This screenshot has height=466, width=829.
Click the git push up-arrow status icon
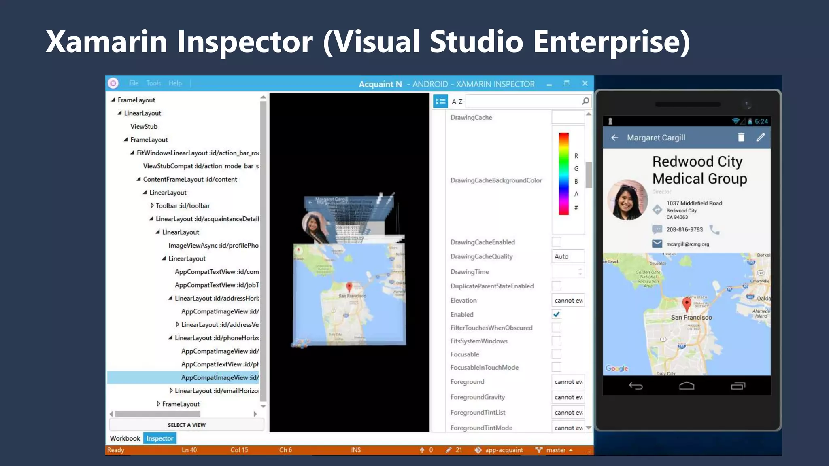click(422, 450)
